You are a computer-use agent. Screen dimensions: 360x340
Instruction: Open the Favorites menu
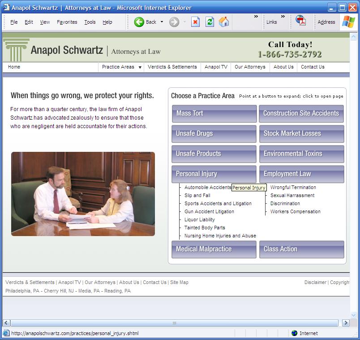67,22
